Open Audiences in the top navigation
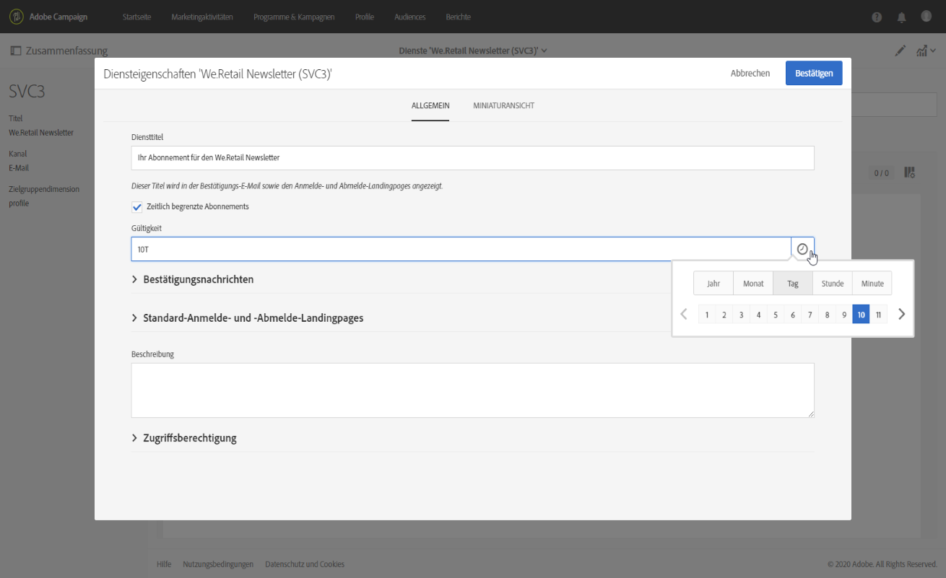This screenshot has height=578, width=946. tap(410, 17)
